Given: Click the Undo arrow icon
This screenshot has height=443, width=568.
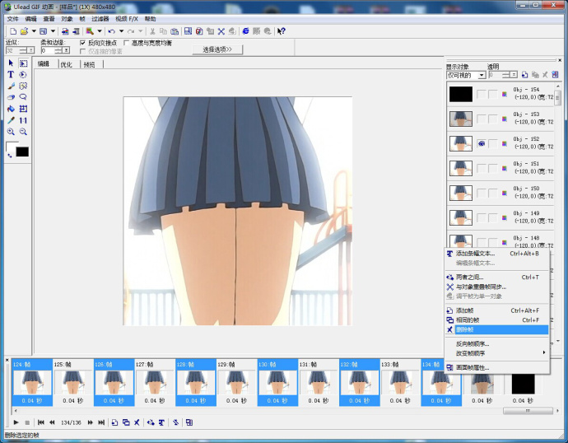Looking at the screenshot, I should 111,31.
